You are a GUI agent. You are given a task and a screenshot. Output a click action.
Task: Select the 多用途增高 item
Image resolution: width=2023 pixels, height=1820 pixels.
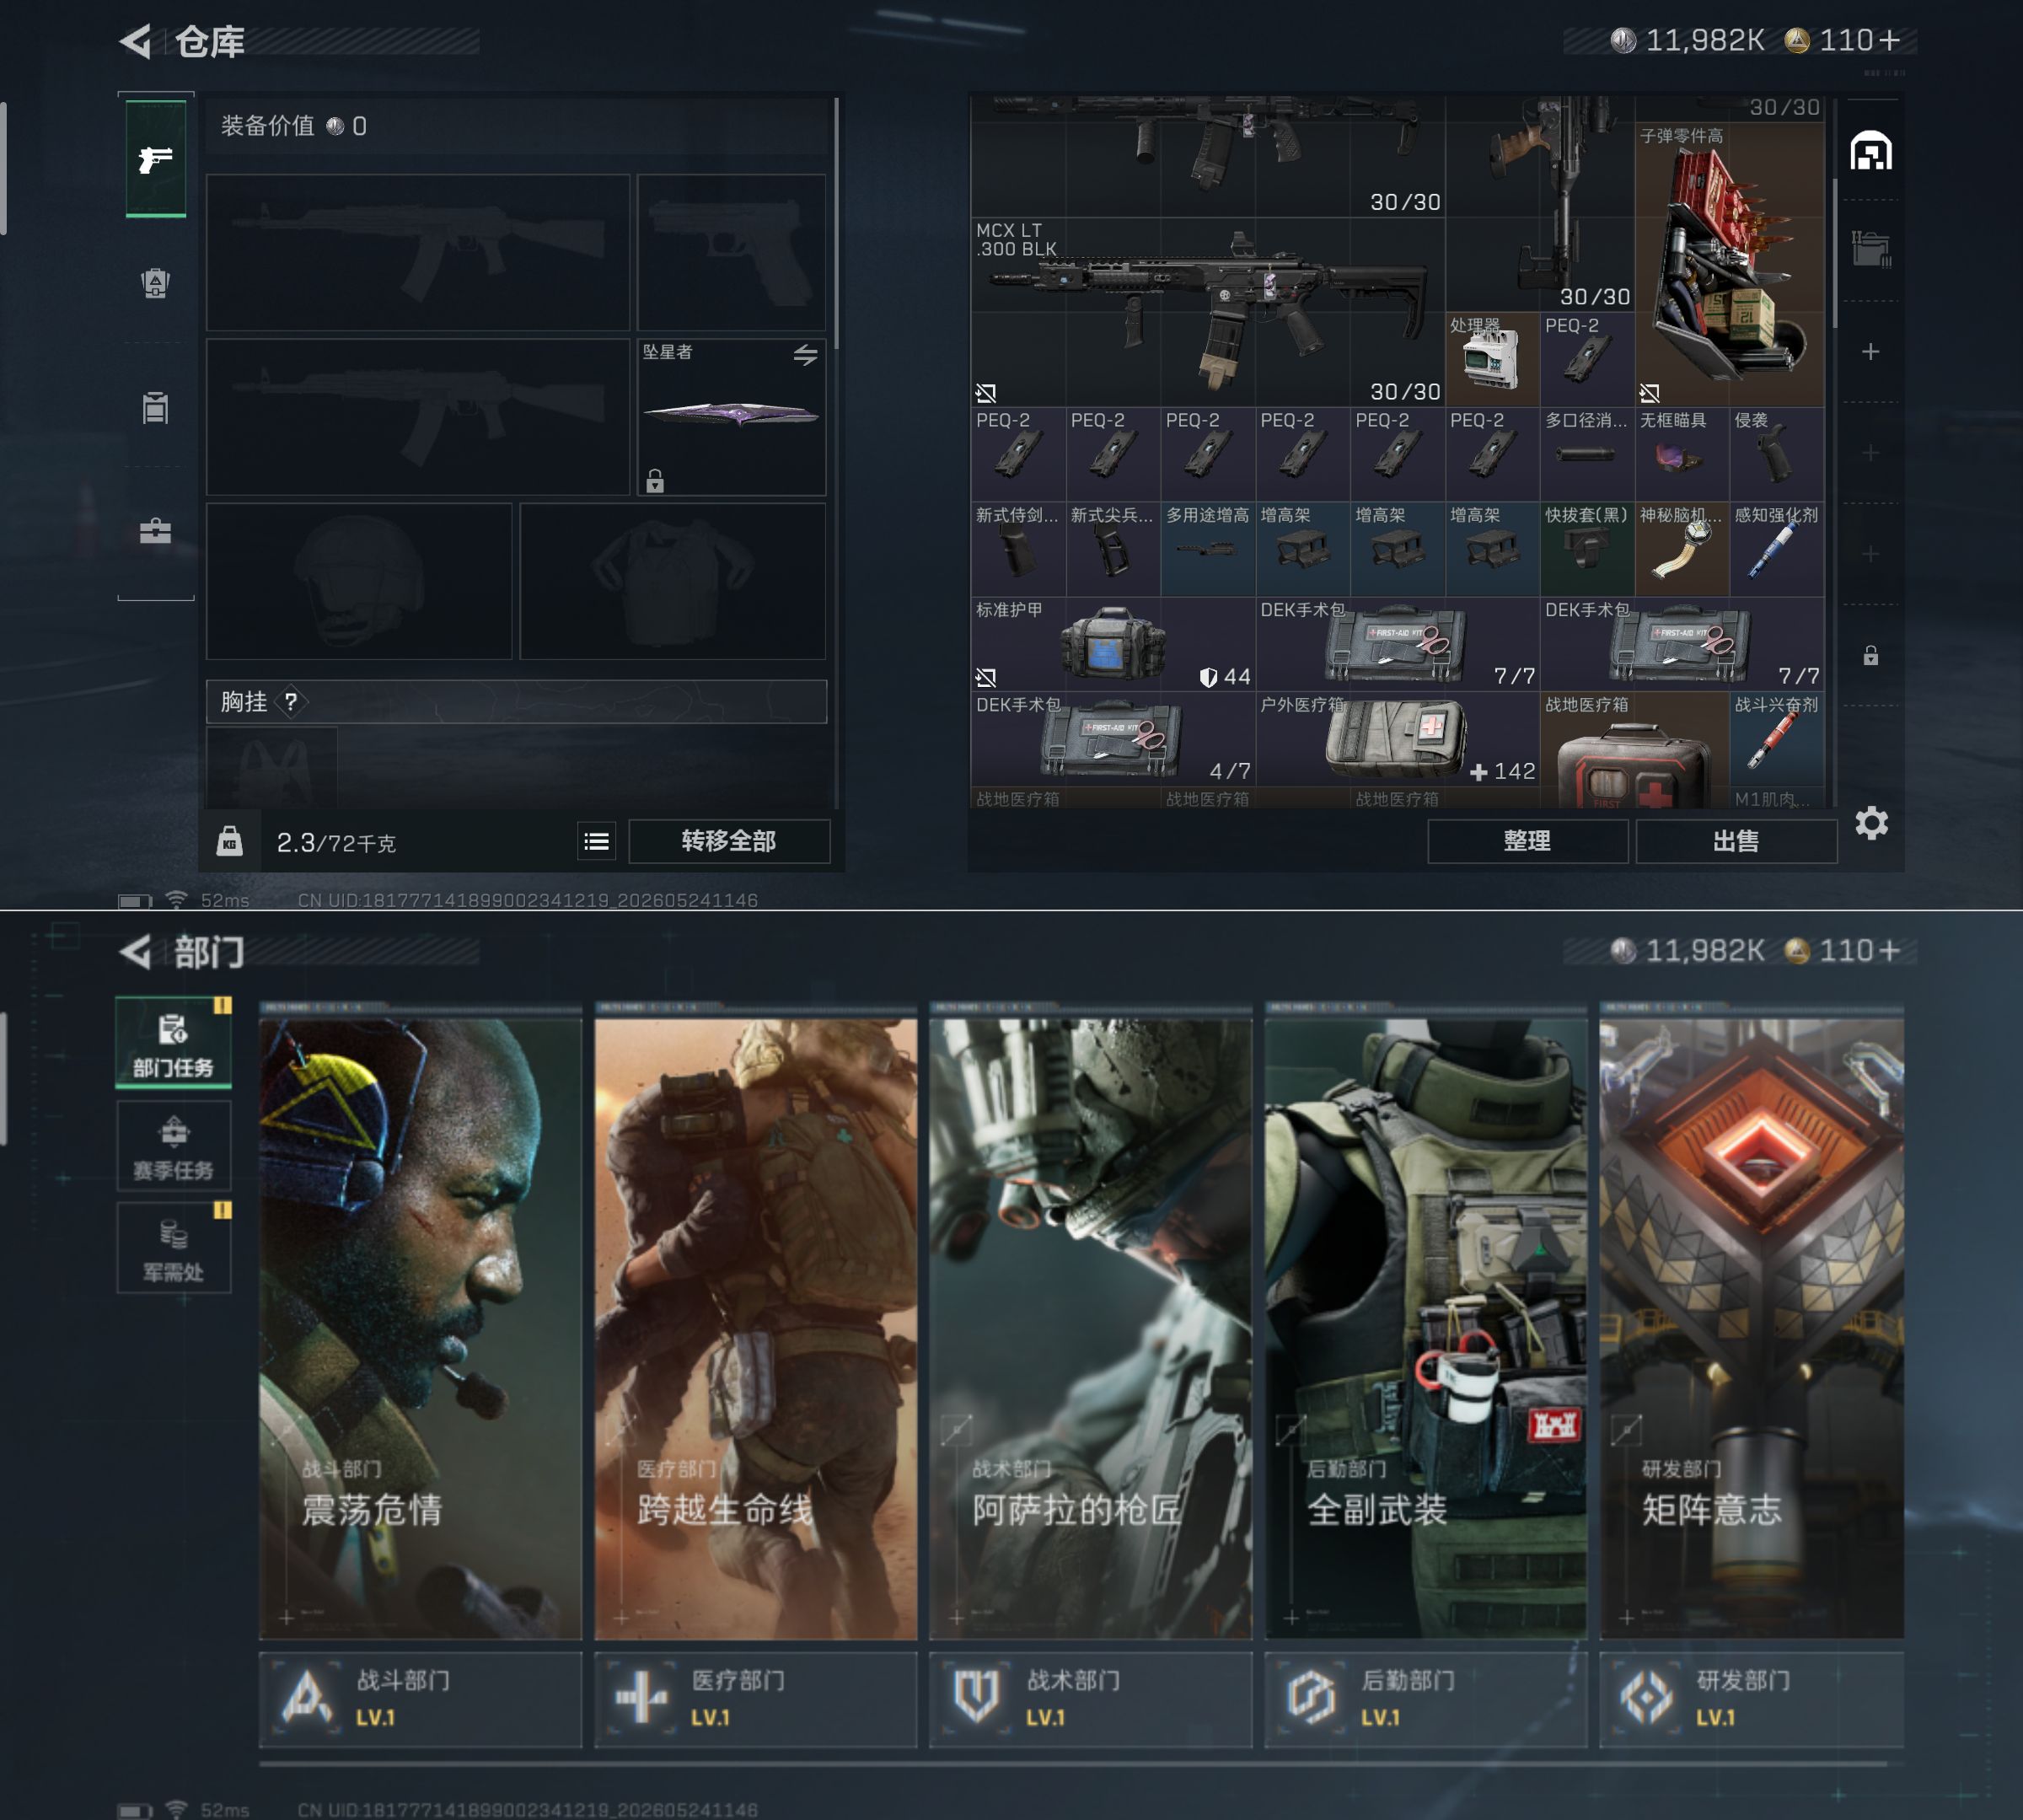[x=1208, y=549]
